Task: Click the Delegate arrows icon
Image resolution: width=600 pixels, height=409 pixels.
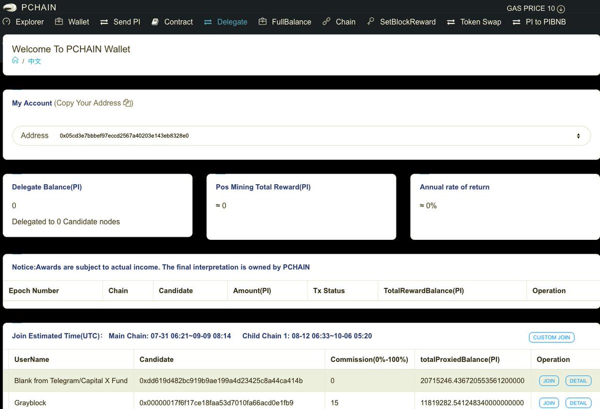Action: 208,22
